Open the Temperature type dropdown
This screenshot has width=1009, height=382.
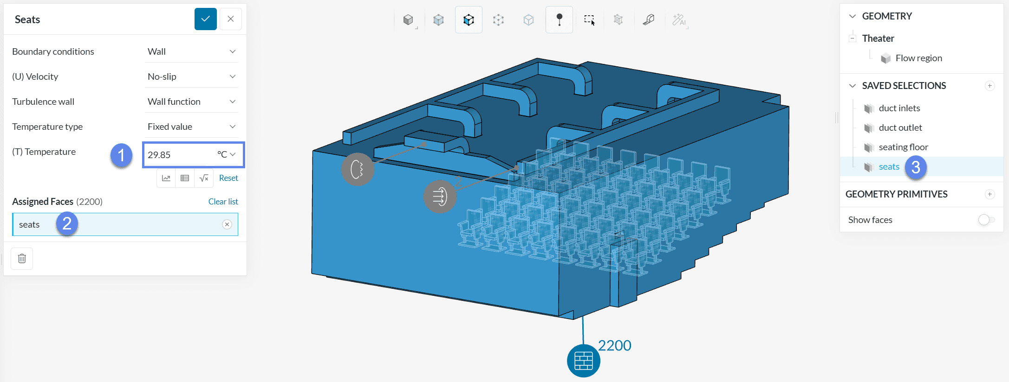coord(191,127)
